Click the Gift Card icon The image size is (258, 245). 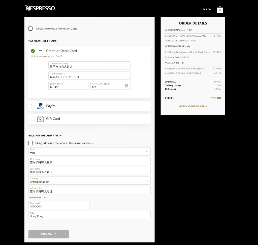pos(40,119)
